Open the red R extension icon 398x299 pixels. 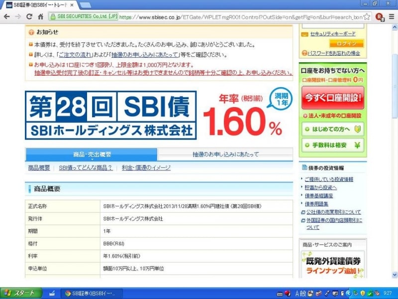point(380,17)
